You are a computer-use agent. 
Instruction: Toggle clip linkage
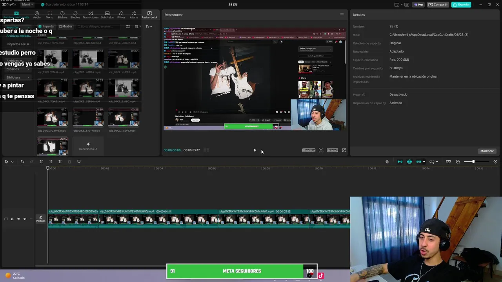click(419, 162)
